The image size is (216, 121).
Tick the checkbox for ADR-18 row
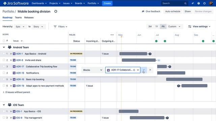click(x=4, y=73)
